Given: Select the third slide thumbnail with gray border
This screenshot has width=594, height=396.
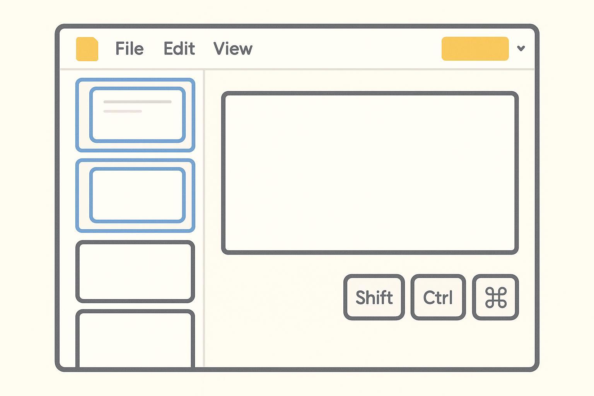Looking at the screenshot, I should click(135, 271).
